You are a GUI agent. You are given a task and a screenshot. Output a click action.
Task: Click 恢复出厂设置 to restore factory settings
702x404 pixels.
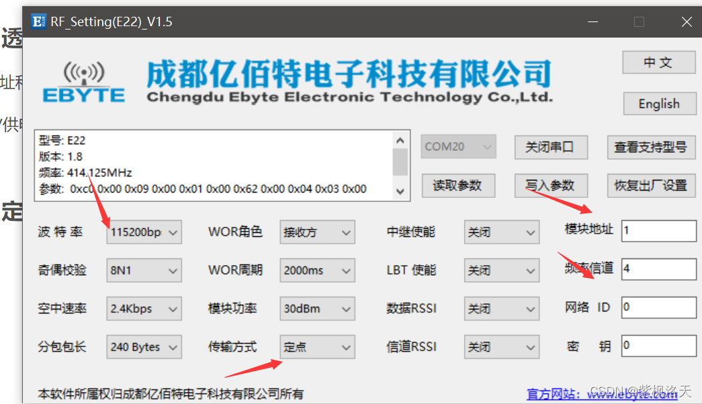coord(651,185)
